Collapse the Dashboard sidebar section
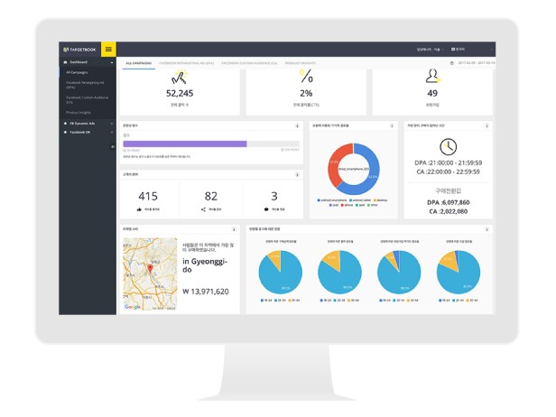Viewport: 556px width, 417px height. click(x=112, y=62)
